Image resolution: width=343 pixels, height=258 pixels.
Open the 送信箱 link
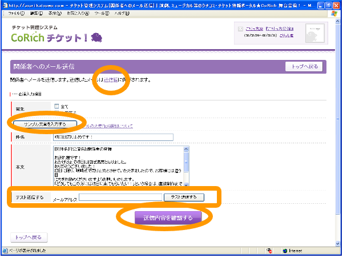click(111, 80)
